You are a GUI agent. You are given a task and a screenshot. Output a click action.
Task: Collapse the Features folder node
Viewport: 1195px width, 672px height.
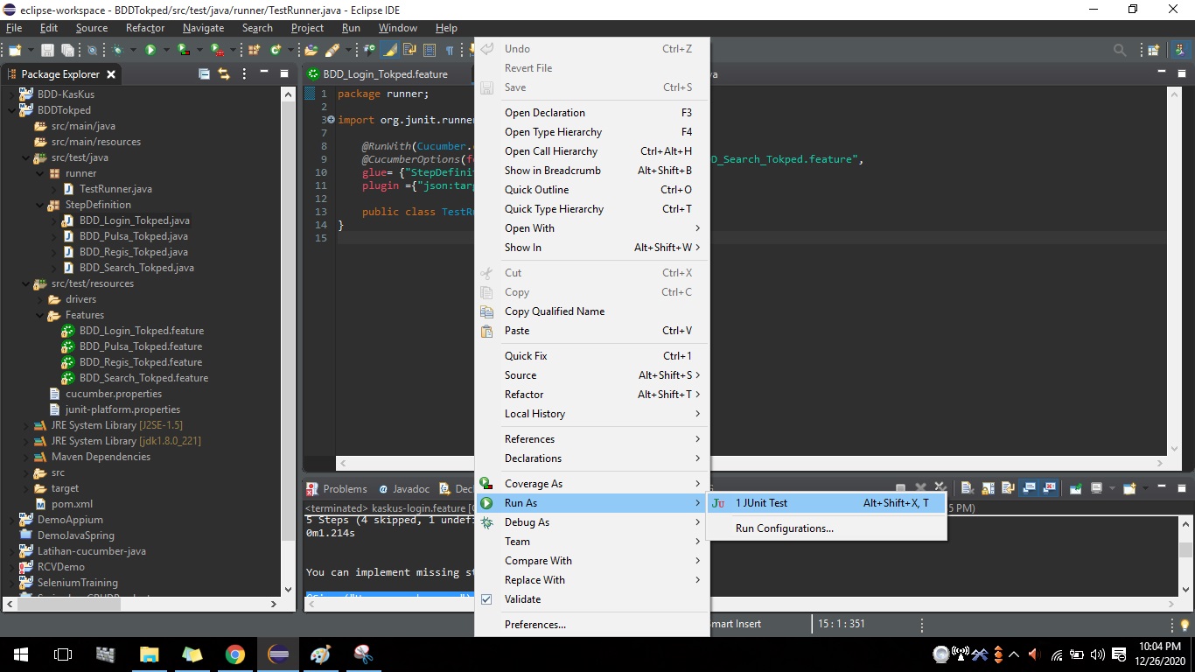39,315
